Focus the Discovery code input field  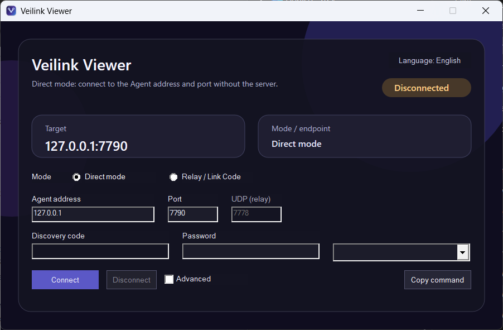[x=100, y=251]
